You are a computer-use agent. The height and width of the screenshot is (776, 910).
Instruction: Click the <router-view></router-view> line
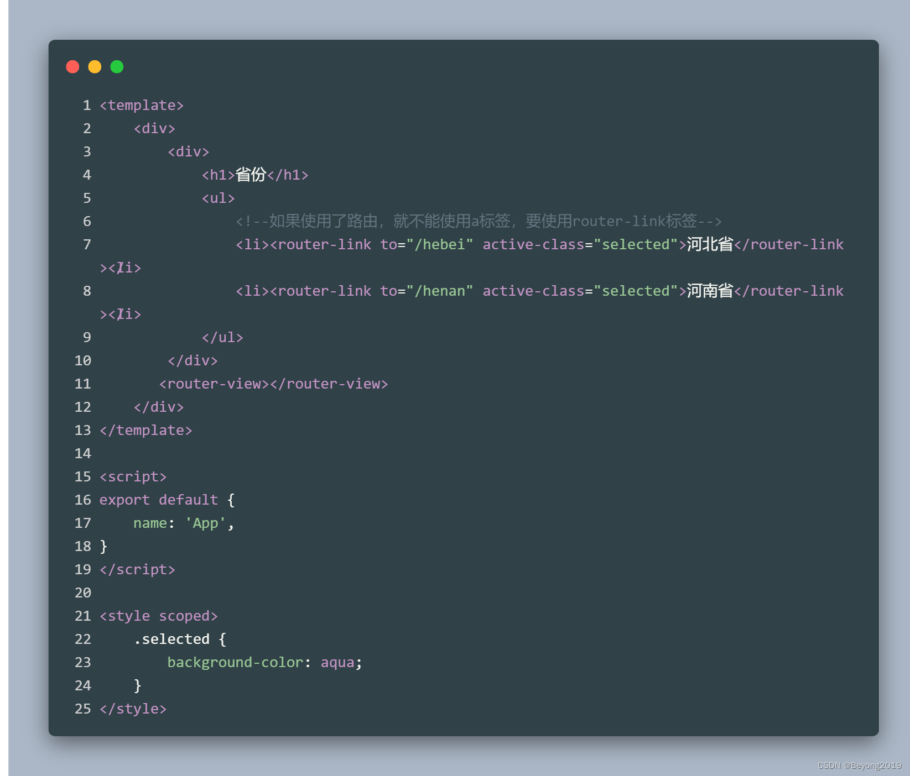click(274, 384)
